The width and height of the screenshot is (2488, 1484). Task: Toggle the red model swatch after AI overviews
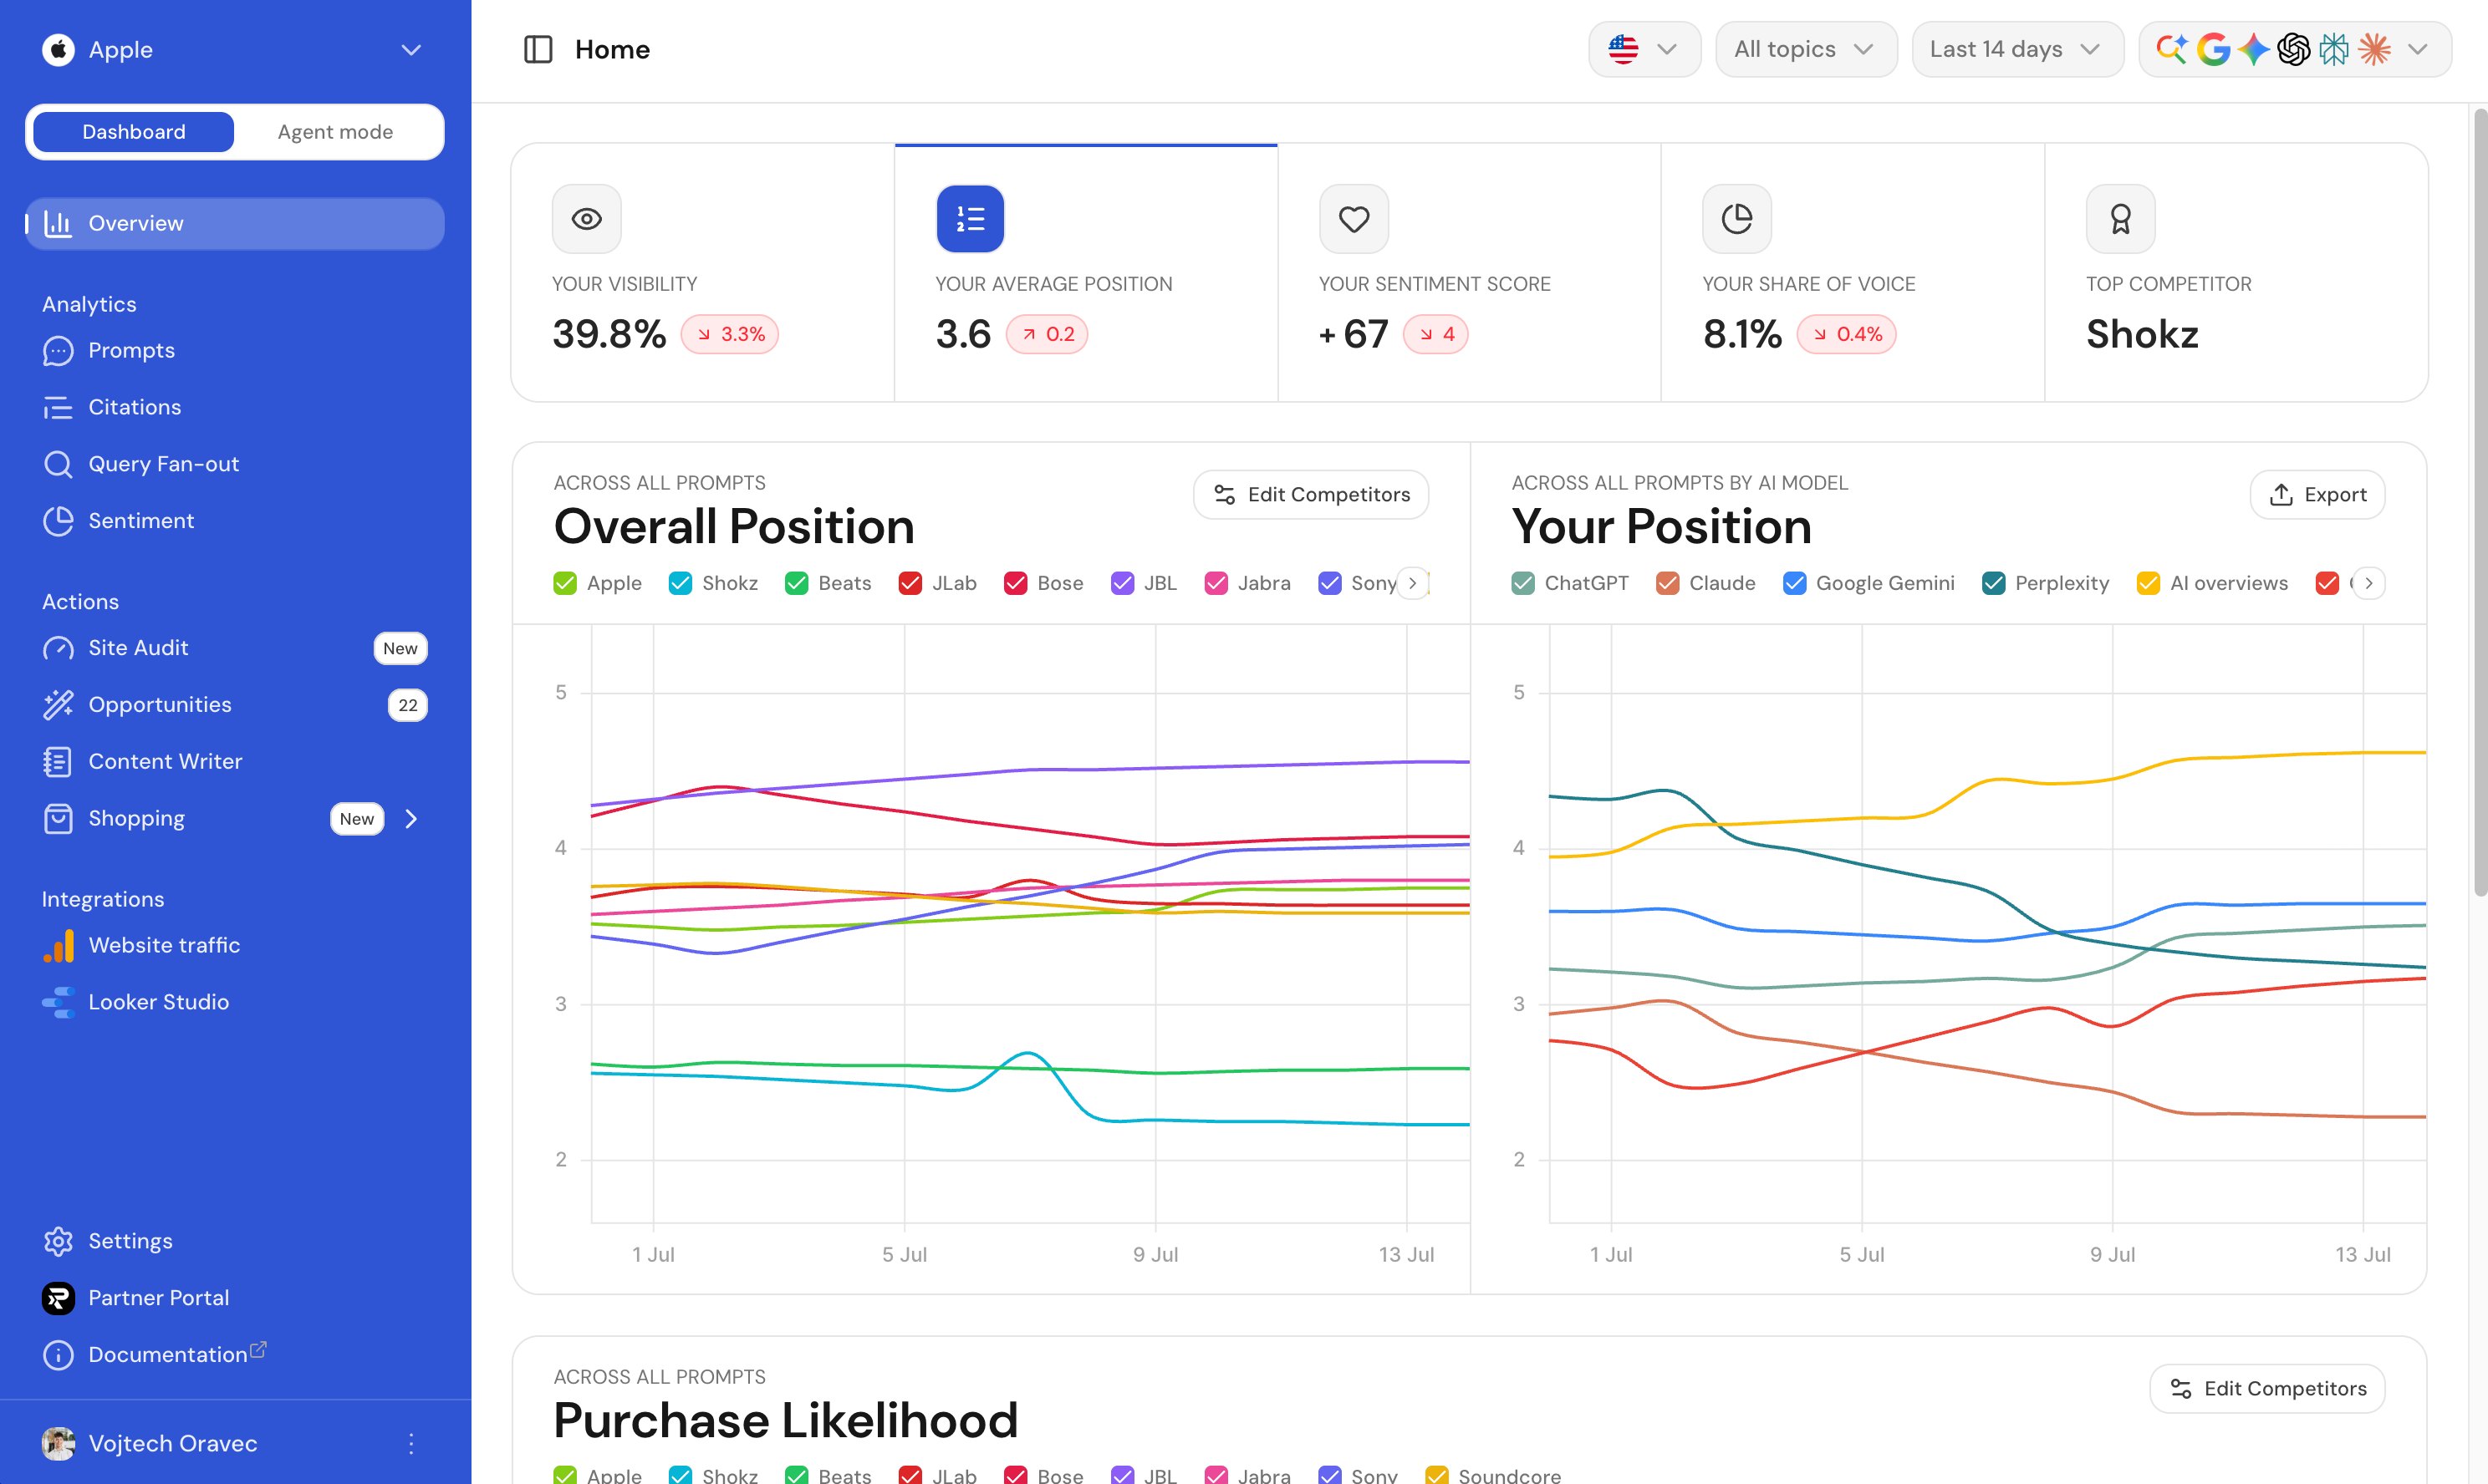(x=2327, y=583)
